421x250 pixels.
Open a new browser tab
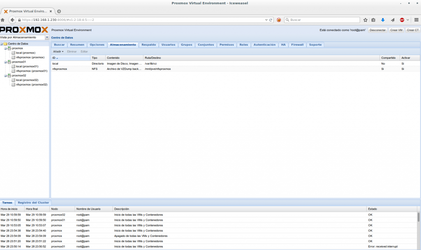[x=59, y=11]
